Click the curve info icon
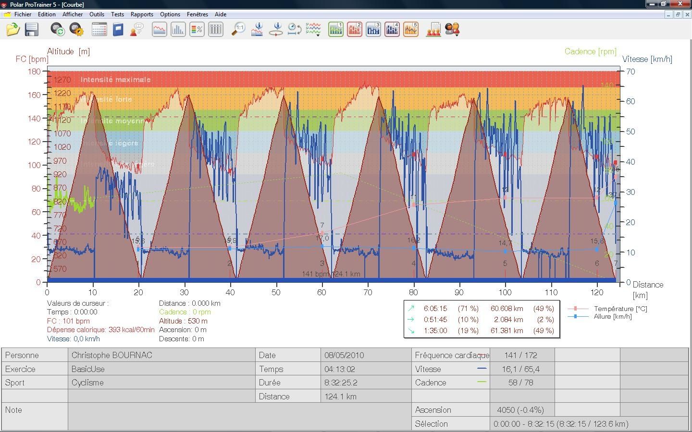This screenshot has height=432, width=692. click(x=257, y=29)
